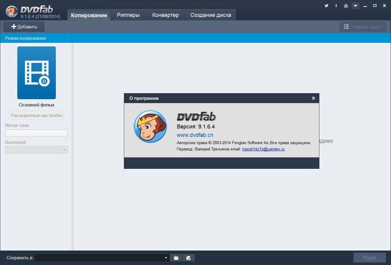Open the Выходной dropdown

(x=36, y=150)
